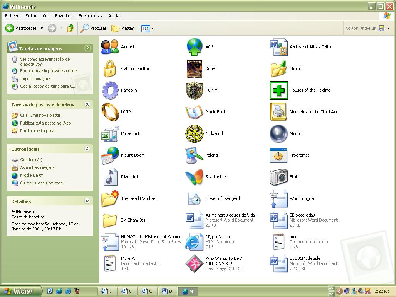This screenshot has width=396, height=297.
Task: Open the Favoritos menu
Action: tap(64, 16)
